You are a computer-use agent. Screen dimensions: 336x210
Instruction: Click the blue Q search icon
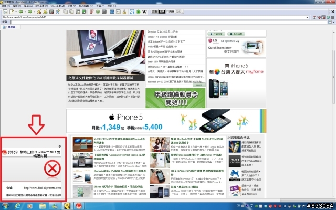(x=132, y=12)
